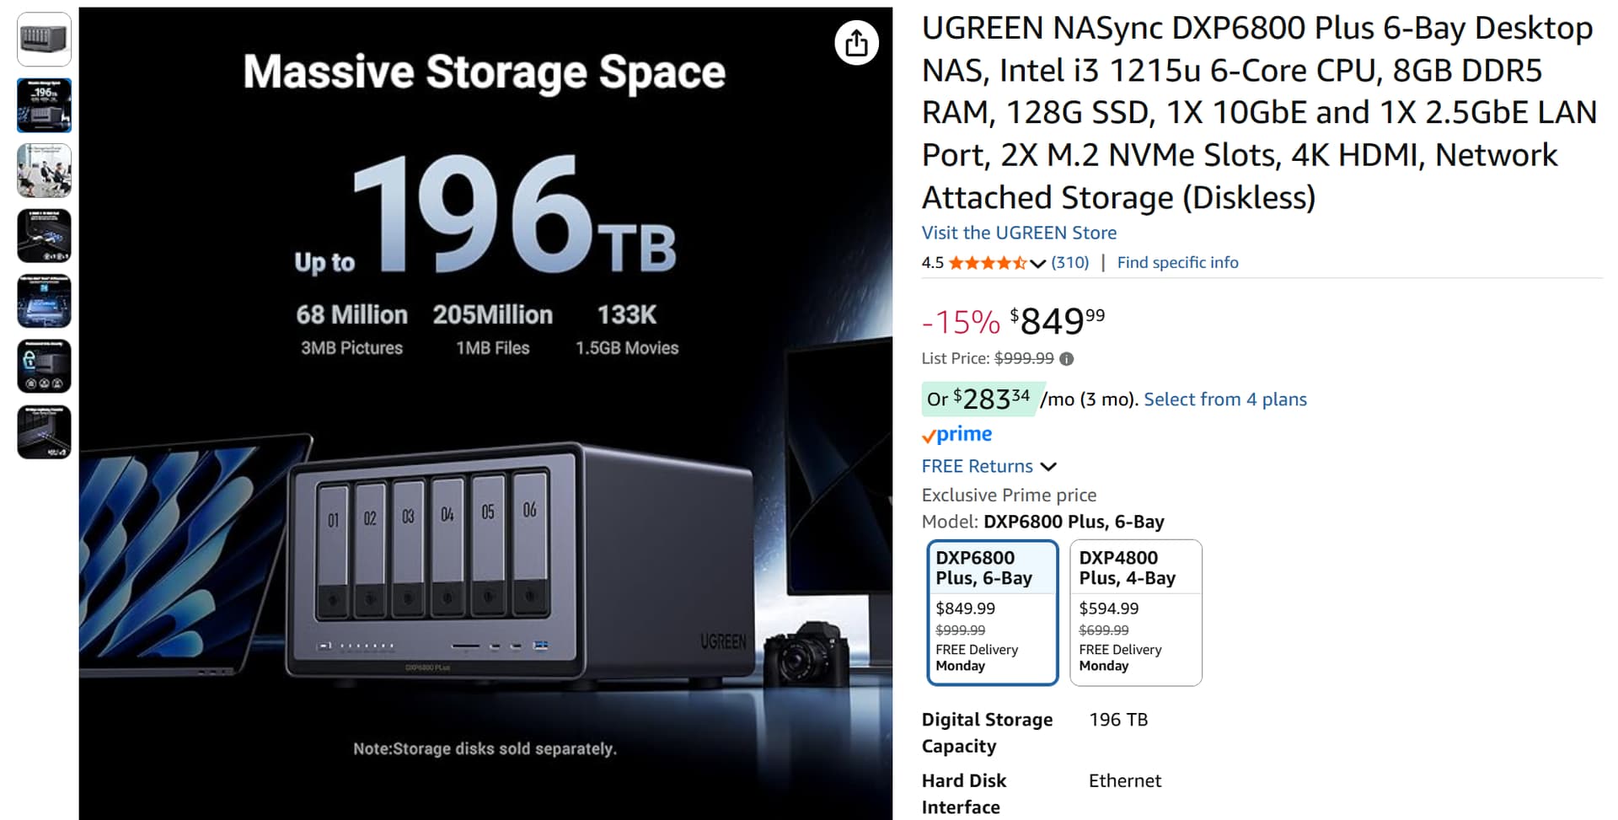Open Visit the UGREEN Store link
1618x820 pixels.
[1019, 233]
